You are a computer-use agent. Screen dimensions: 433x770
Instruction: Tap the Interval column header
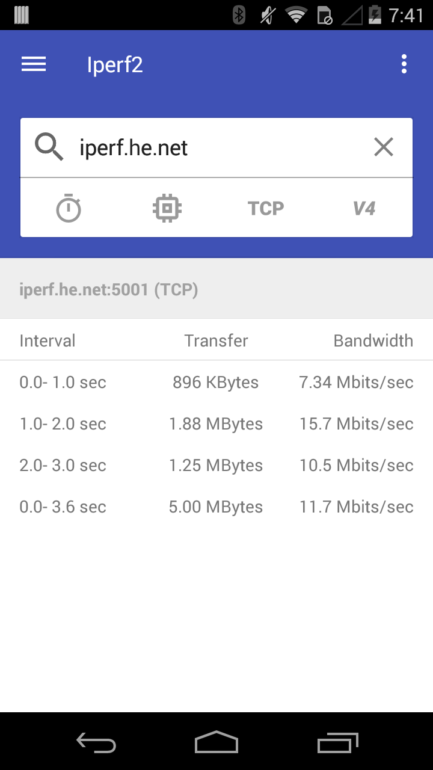click(x=48, y=340)
